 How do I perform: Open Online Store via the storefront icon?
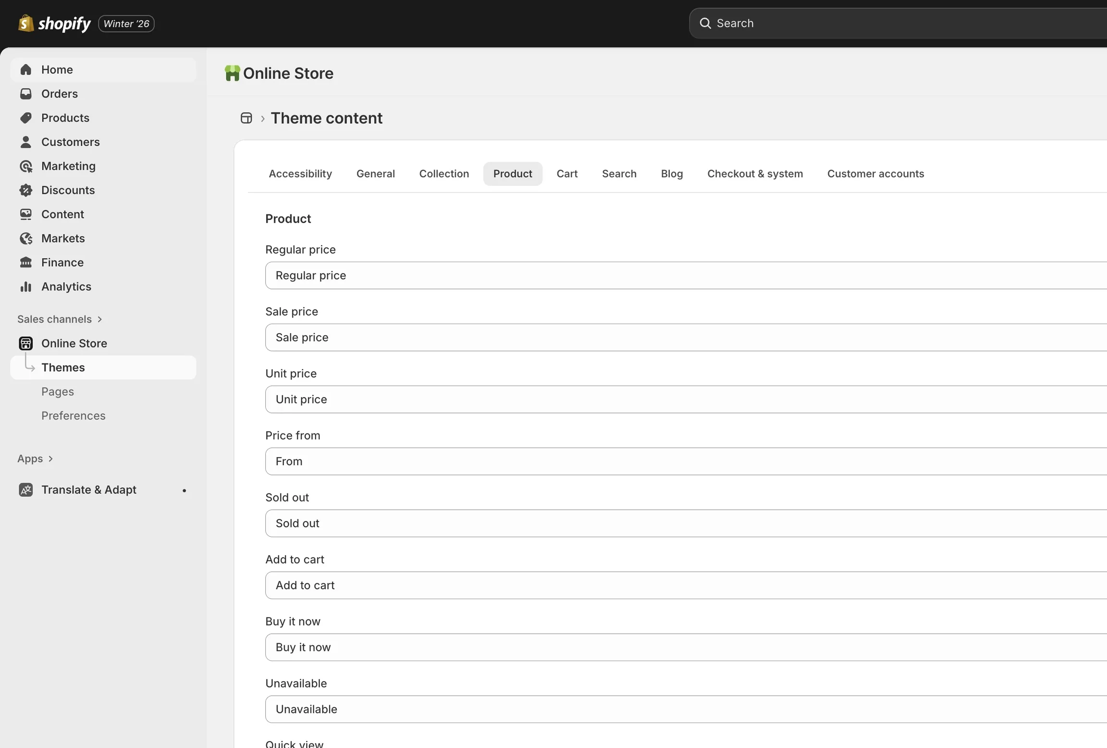pyautogui.click(x=26, y=343)
